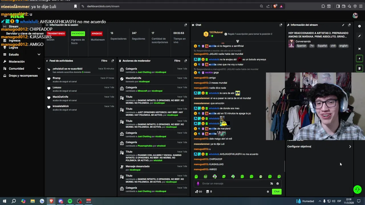
Task: Open Windows taskbar search
Action: (x=14, y=201)
